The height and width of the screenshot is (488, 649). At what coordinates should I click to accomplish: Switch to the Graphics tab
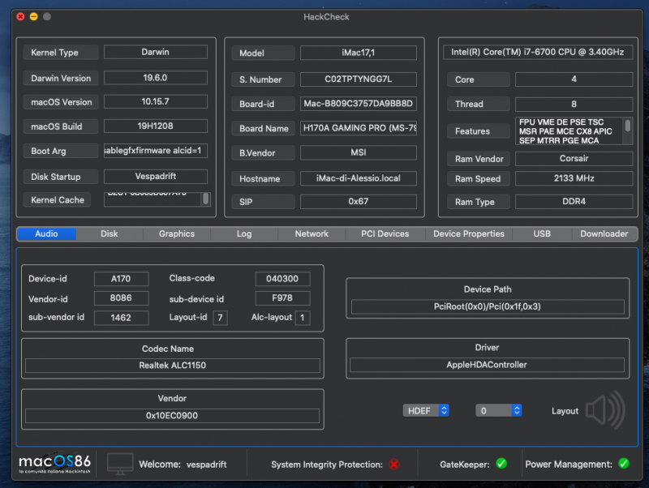[177, 233]
